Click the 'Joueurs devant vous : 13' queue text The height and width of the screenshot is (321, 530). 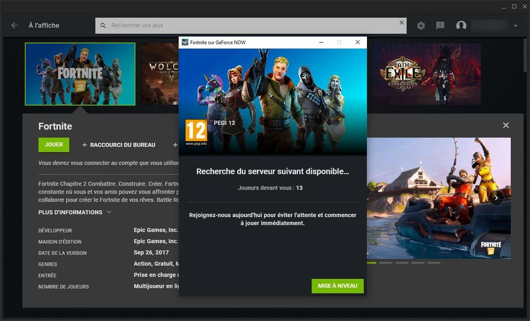click(270, 188)
